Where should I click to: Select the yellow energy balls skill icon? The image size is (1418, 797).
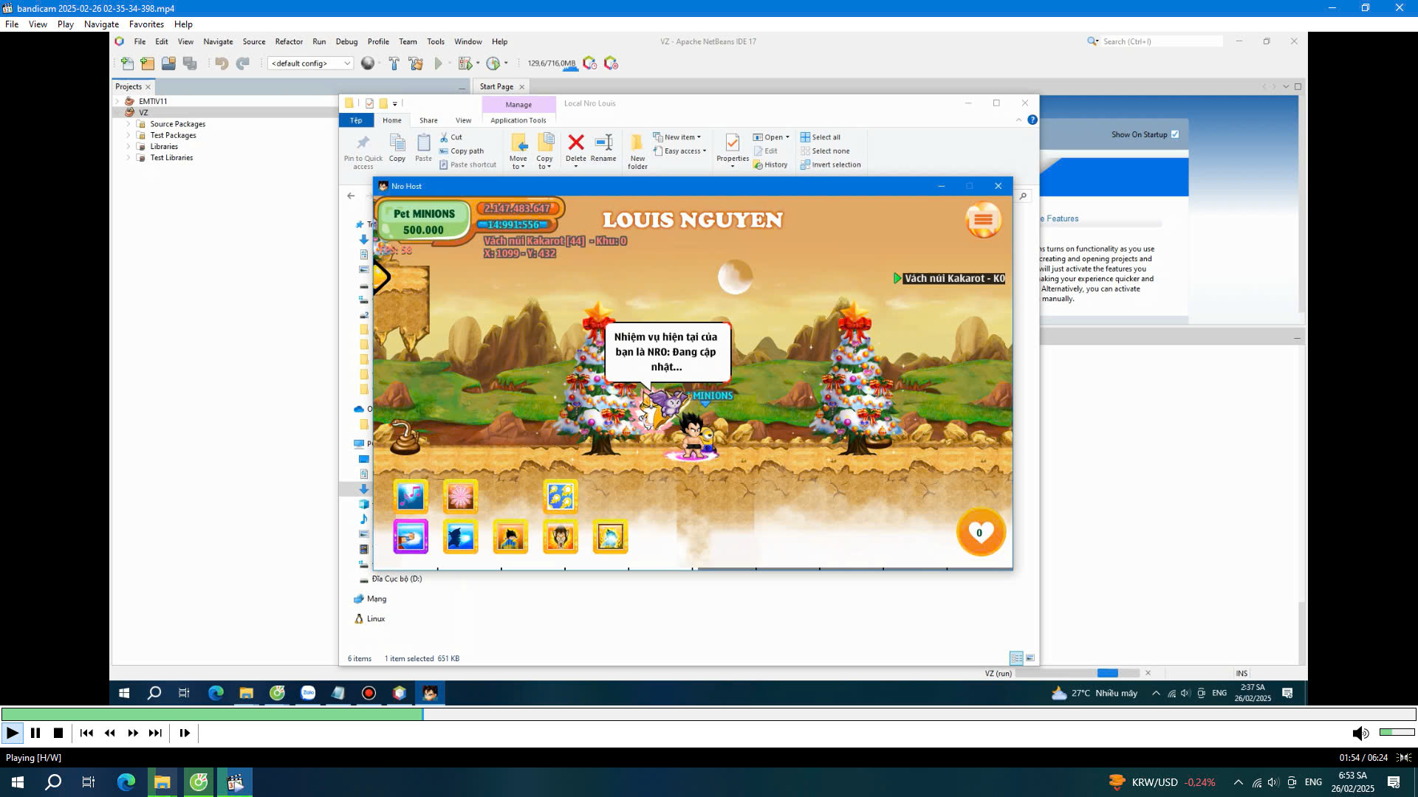point(561,497)
